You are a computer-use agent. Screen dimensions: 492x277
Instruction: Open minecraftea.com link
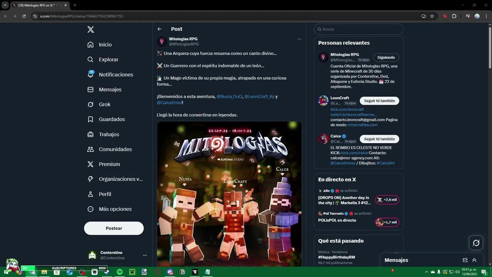click(362, 125)
